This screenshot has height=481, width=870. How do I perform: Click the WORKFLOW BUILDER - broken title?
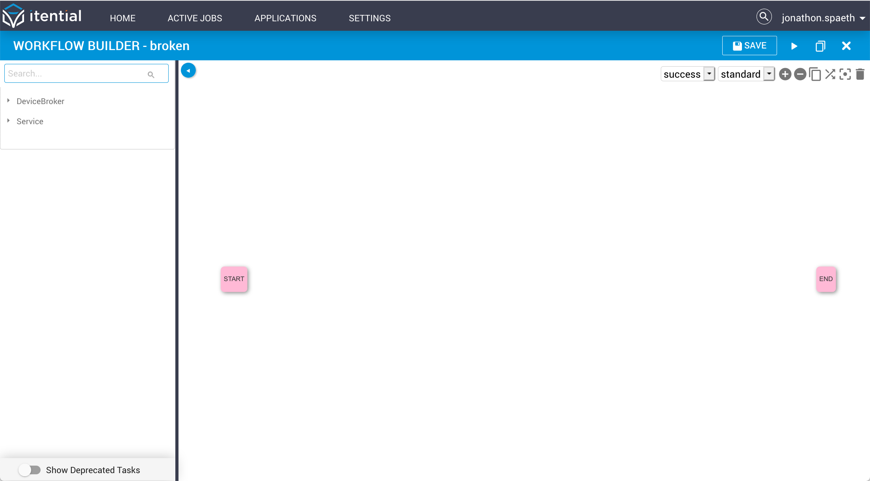click(101, 46)
